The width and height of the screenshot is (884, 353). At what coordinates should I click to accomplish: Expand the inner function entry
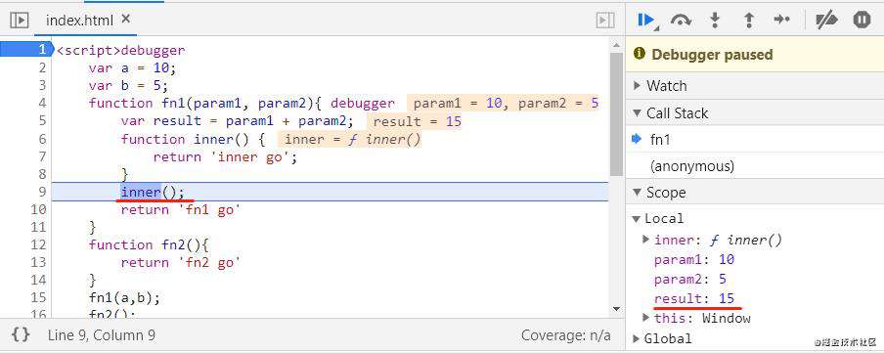click(646, 240)
